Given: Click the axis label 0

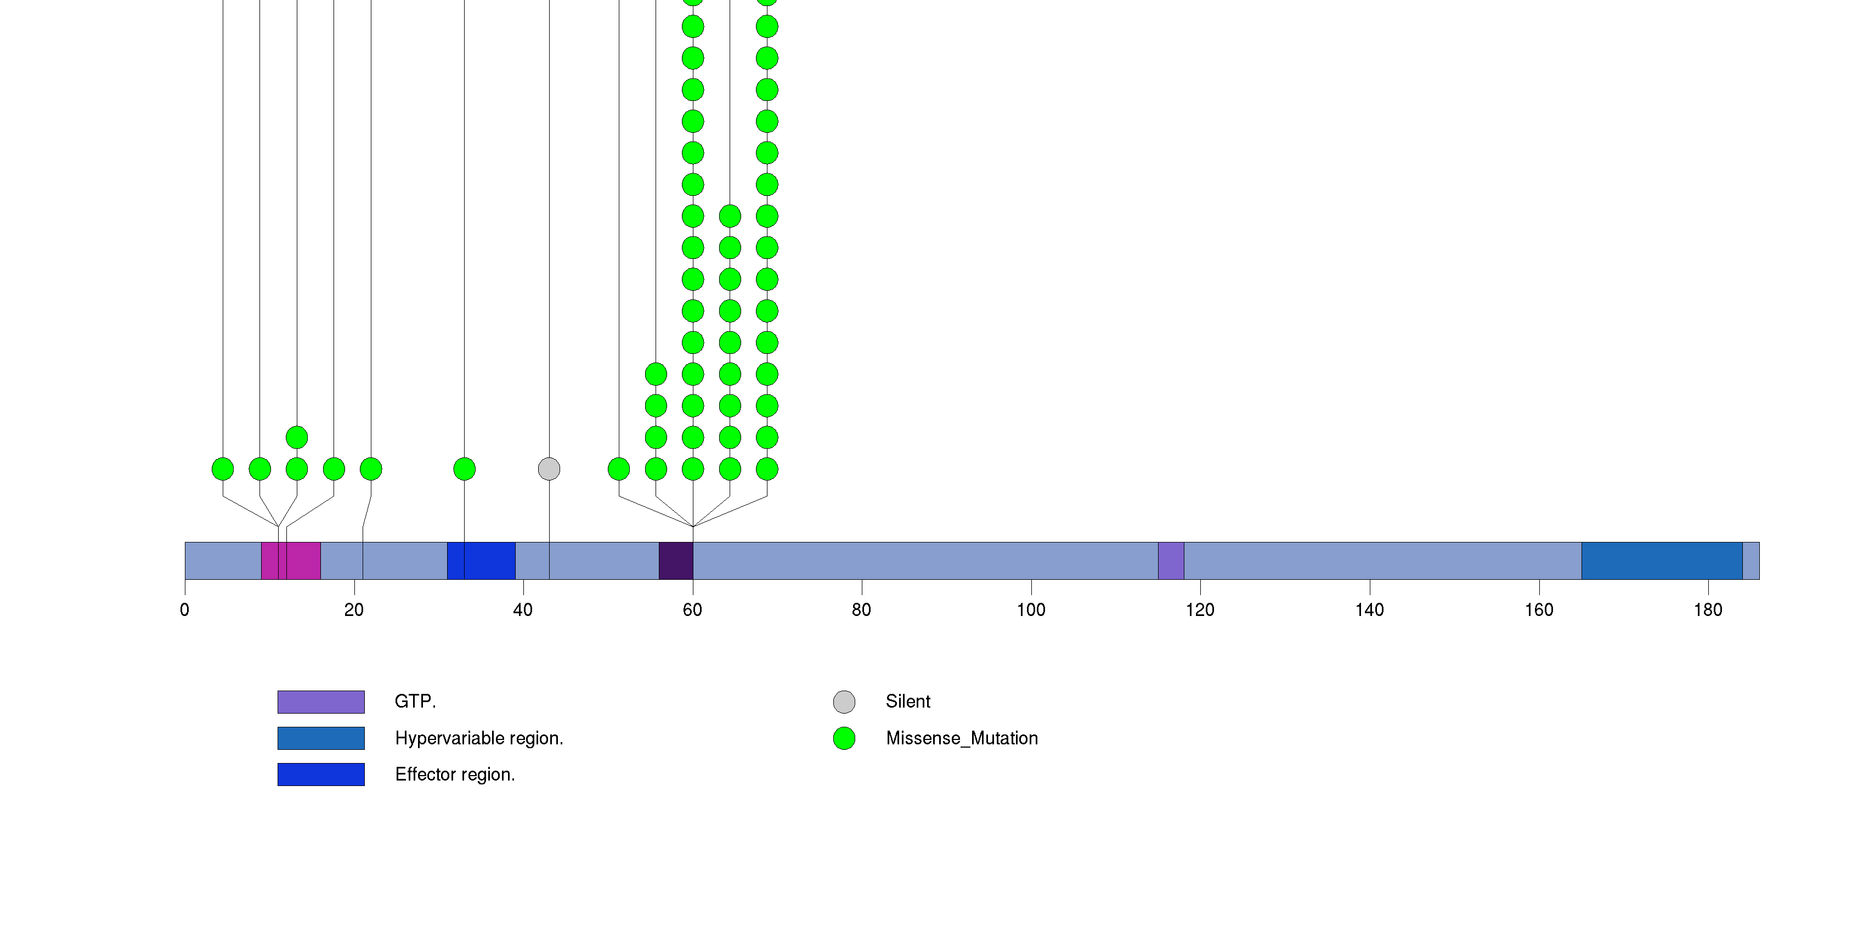Looking at the screenshot, I should click(185, 610).
